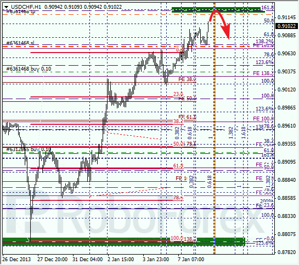
Task: Select the lower green support zone rectangle
Action: 123,242
